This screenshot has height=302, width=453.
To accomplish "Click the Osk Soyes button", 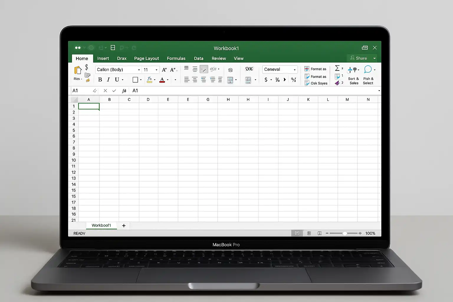I will pos(316,83).
